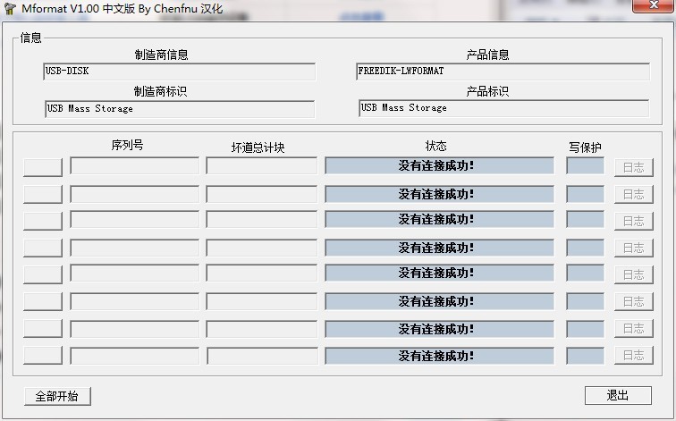This screenshot has height=421, width=676.
Task: Click the 写保护 indicator in the sixth row
Action: 585,301
